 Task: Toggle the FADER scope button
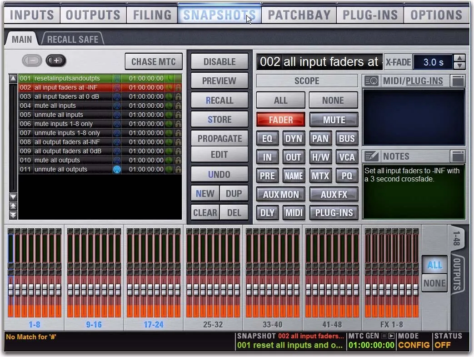coord(280,120)
